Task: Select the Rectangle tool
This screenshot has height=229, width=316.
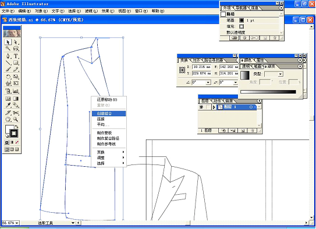Action: point(16,63)
